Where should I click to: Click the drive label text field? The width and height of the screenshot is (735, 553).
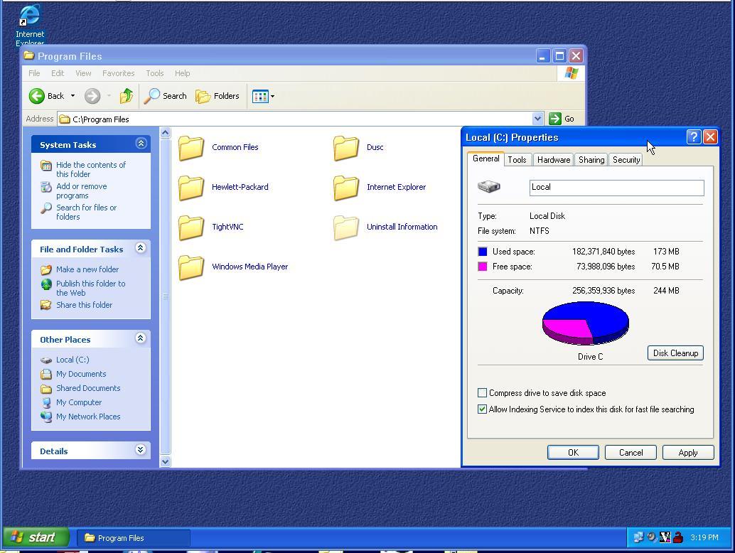point(616,188)
